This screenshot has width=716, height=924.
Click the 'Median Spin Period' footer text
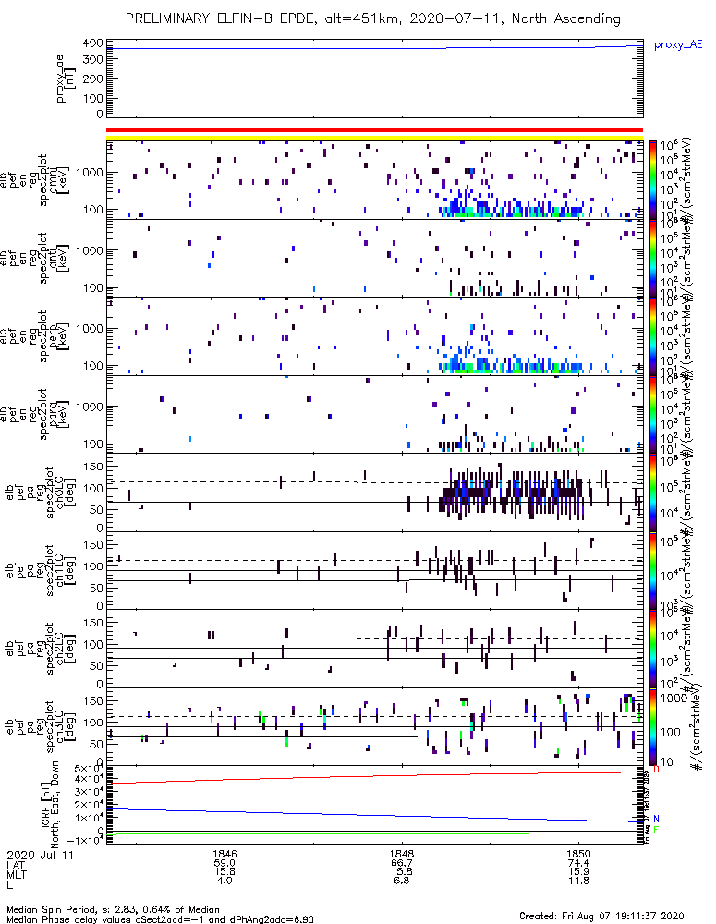(x=113, y=909)
